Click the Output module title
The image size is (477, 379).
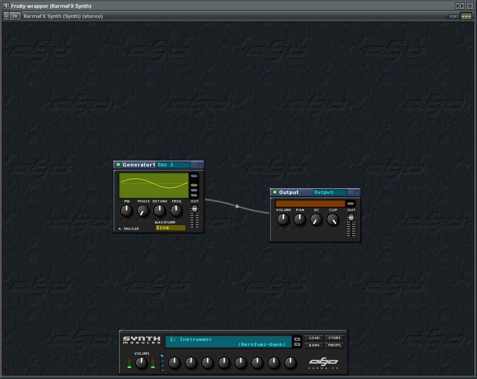[x=289, y=192]
